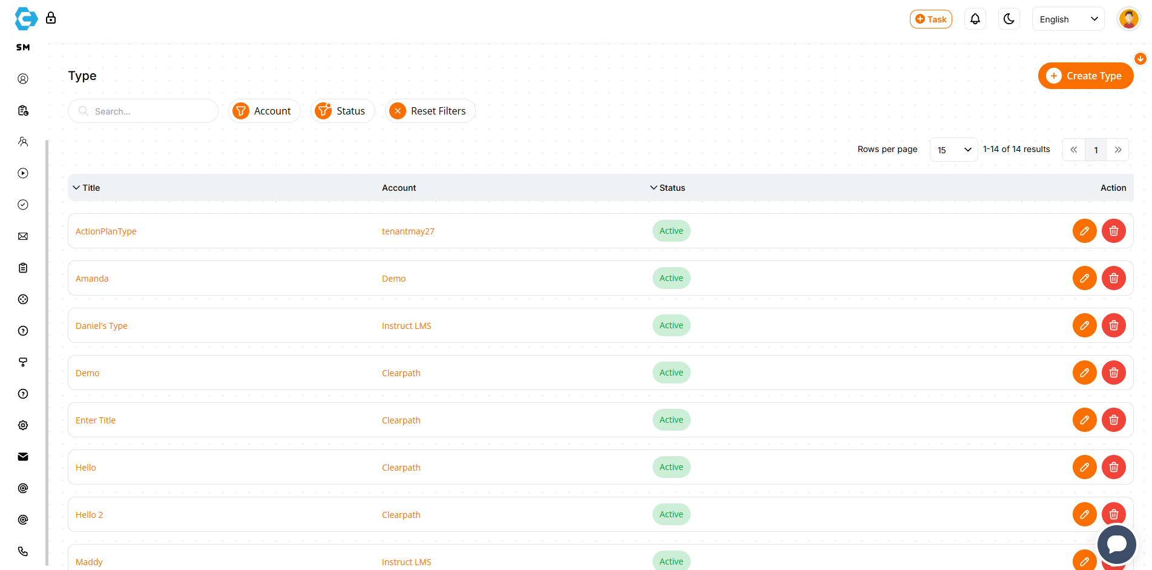Click the SM label under the logo
The height and width of the screenshot is (570, 1152).
tap(23, 47)
